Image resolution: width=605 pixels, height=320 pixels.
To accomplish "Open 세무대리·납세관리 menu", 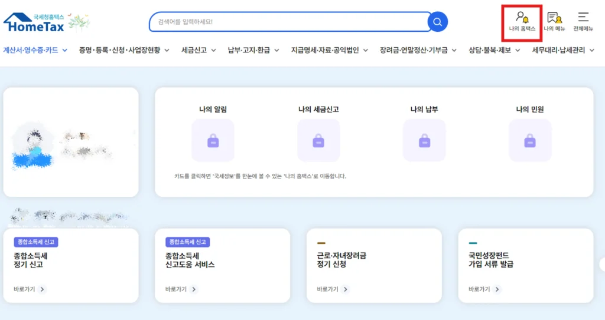I will [558, 51].
